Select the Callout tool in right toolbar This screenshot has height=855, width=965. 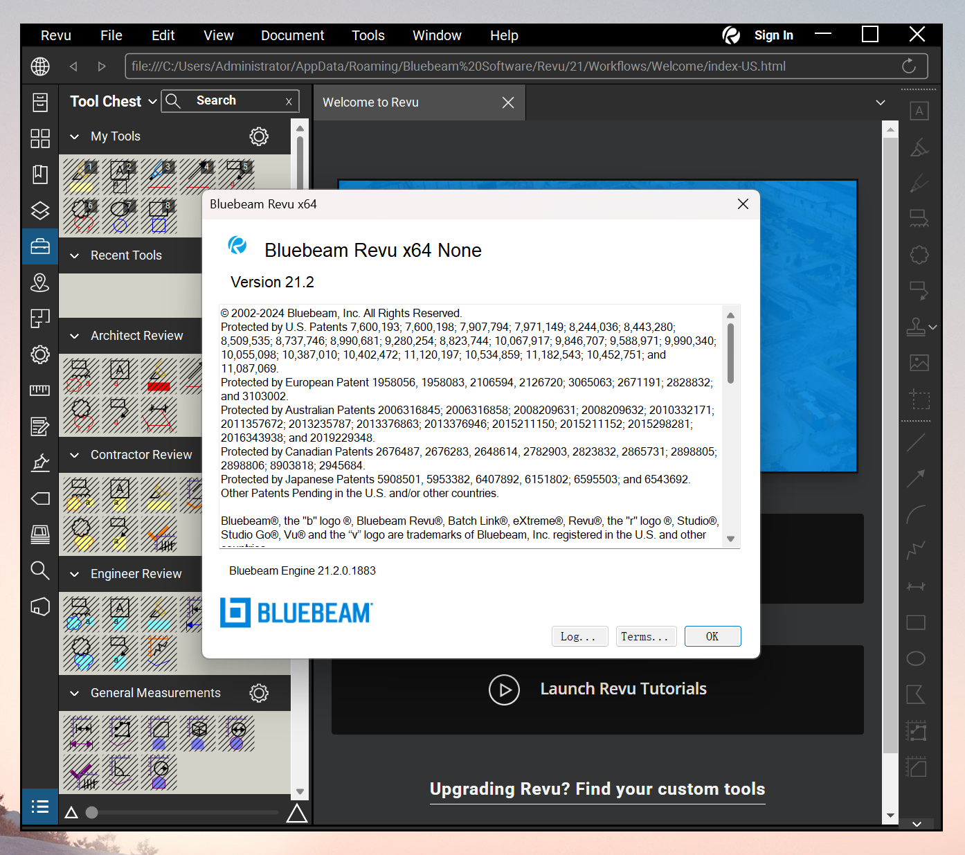point(919,291)
